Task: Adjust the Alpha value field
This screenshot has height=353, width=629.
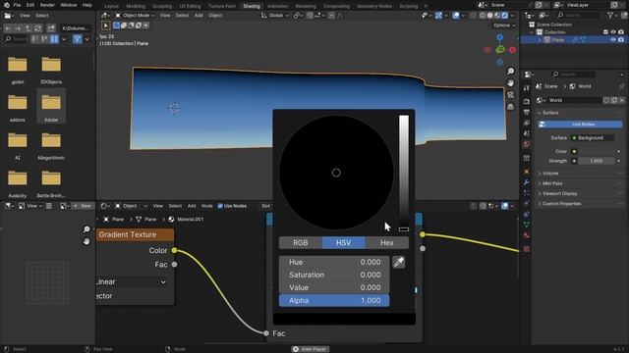Action: (334, 301)
